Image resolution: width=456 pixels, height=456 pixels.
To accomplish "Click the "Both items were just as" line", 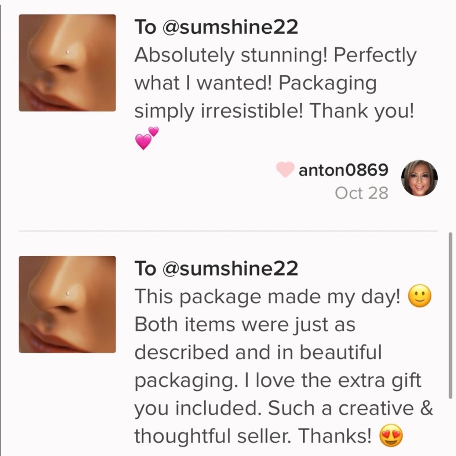I will pos(244,325).
